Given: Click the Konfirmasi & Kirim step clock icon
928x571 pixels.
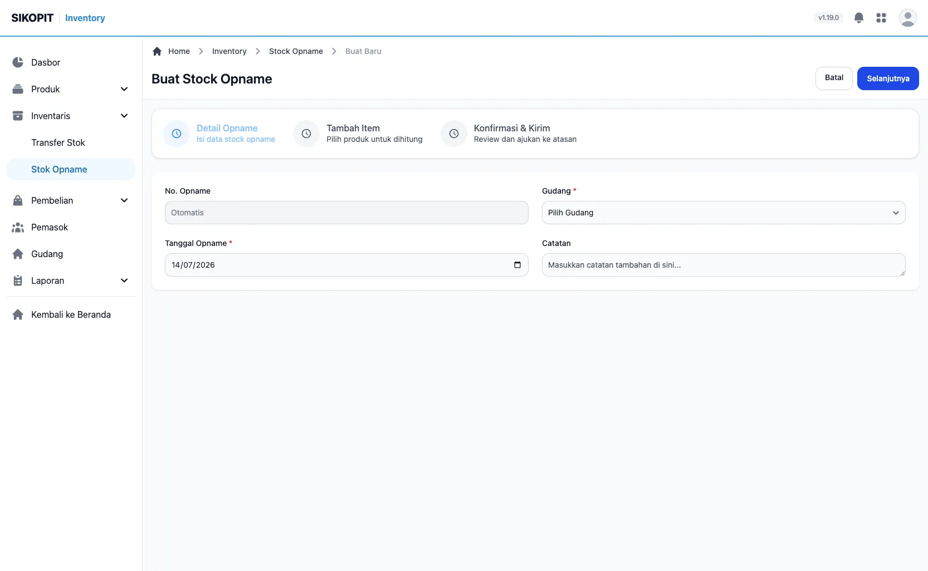Looking at the screenshot, I should pyautogui.click(x=454, y=134).
